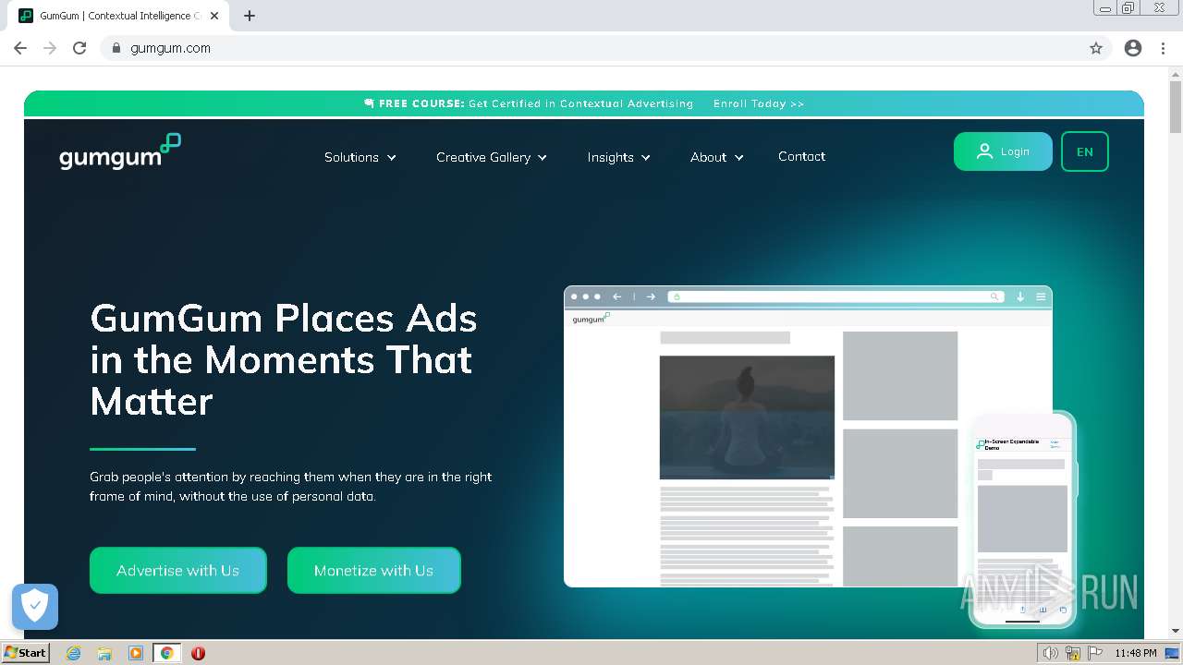Screen dimensions: 1183x665
Task: Expand the About dropdown menu
Action: tap(717, 157)
